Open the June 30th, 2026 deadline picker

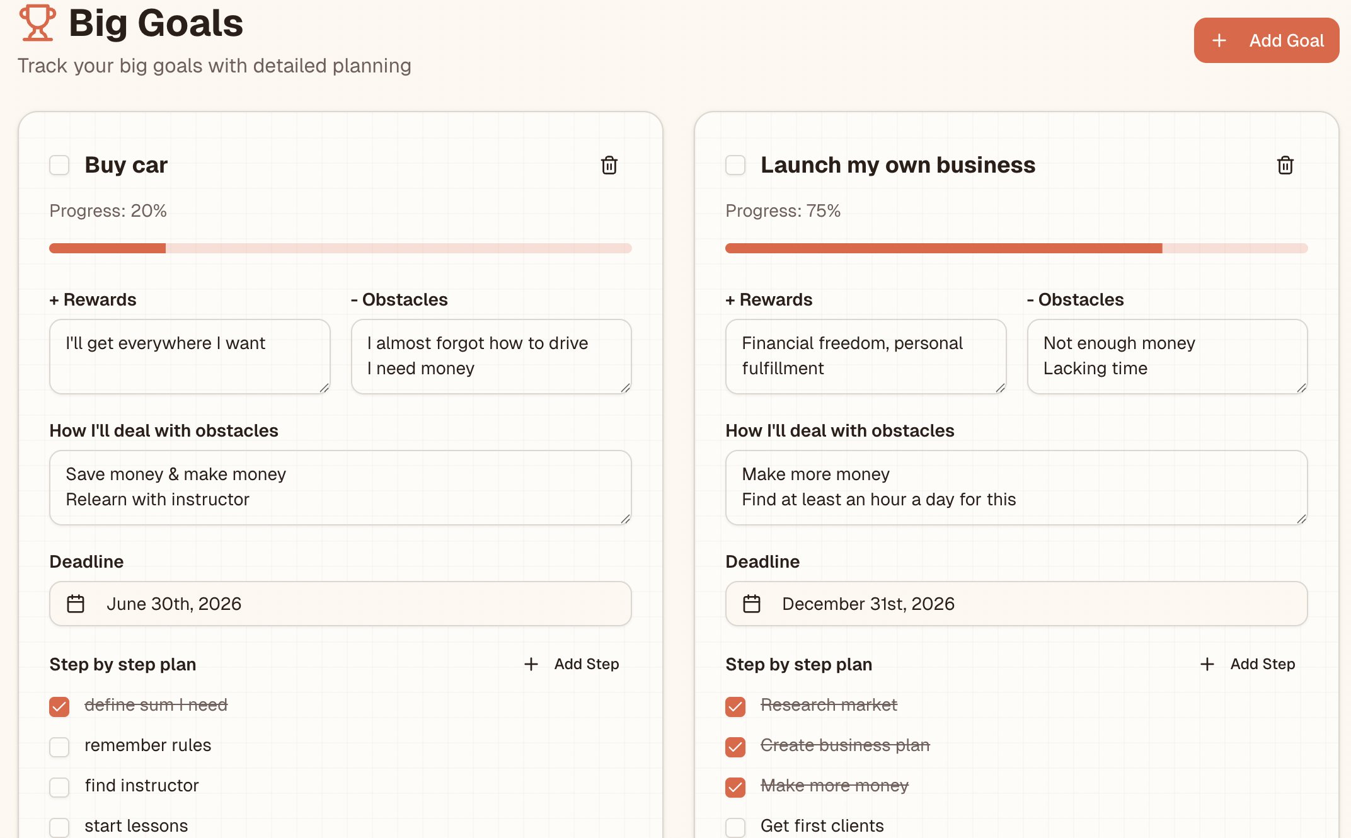pos(340,604)
